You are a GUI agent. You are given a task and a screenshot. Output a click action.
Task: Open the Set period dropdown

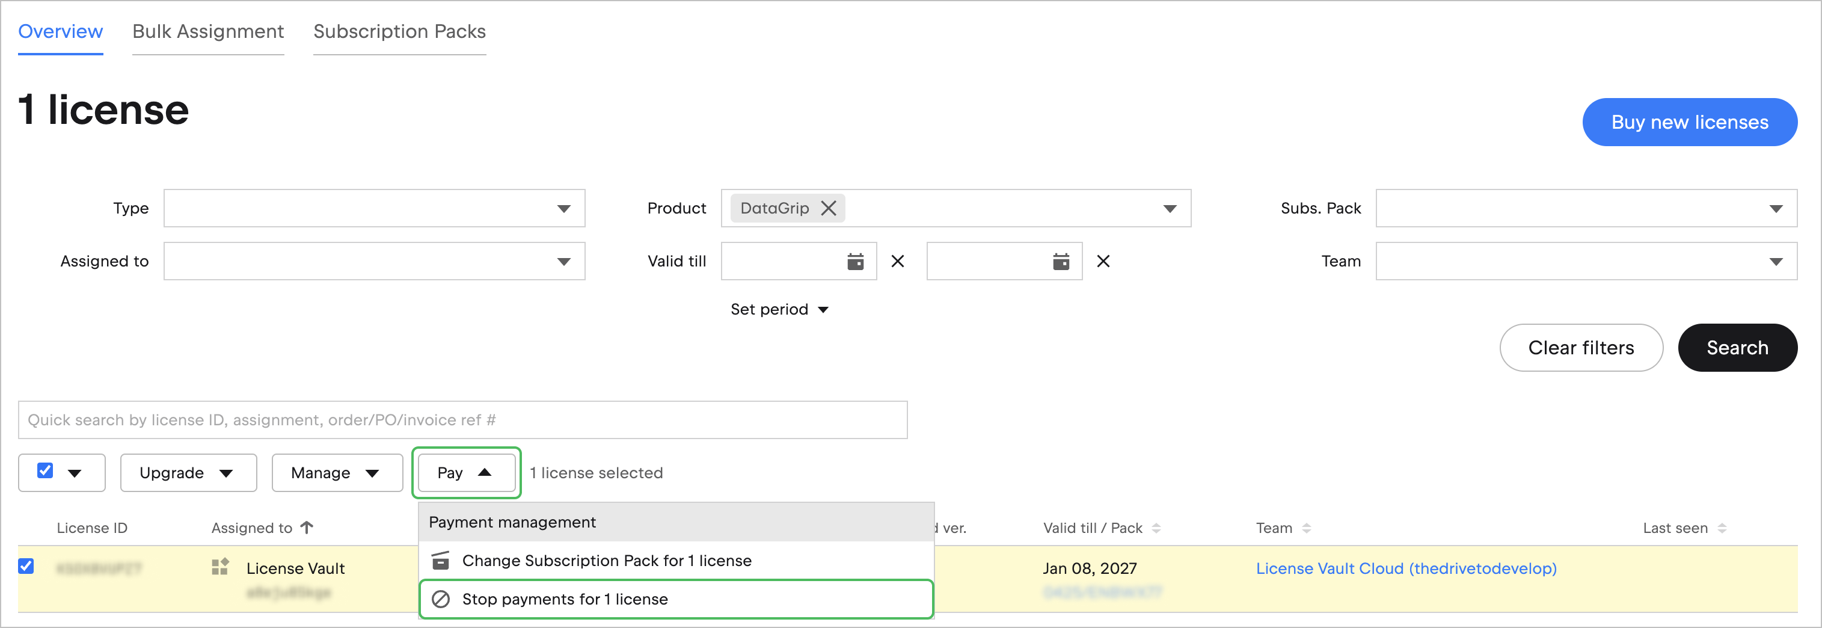click(x=779, y=310)
